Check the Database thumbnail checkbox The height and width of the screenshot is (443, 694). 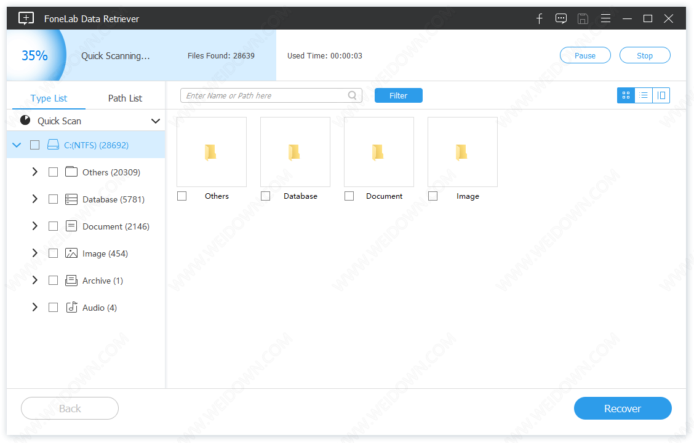tap(266, 196)
